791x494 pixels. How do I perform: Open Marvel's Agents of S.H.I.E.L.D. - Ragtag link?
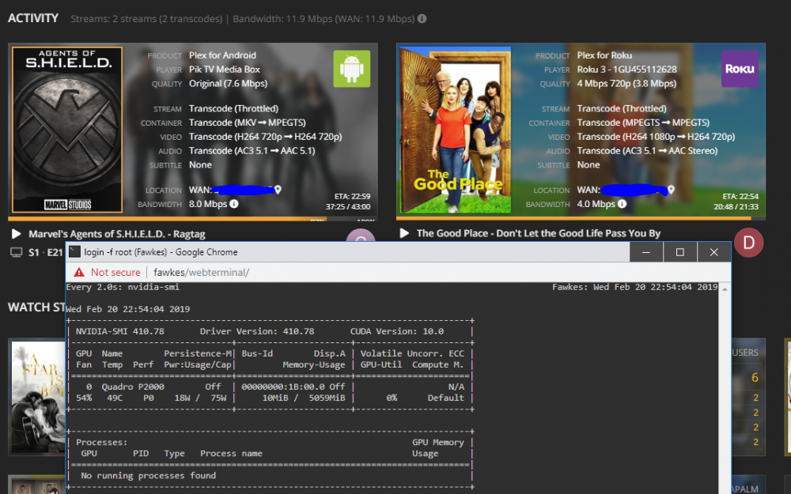117,234
